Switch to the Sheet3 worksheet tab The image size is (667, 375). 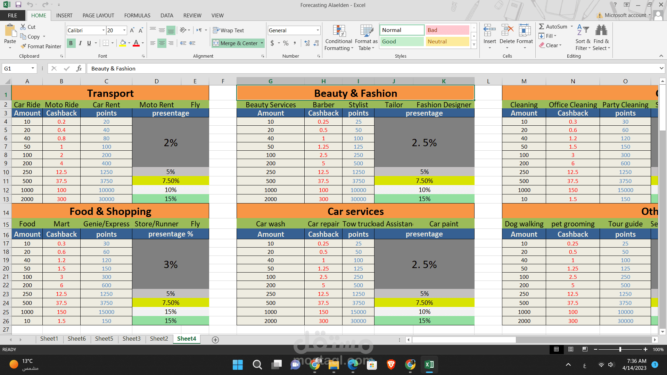tap(131, 339)
